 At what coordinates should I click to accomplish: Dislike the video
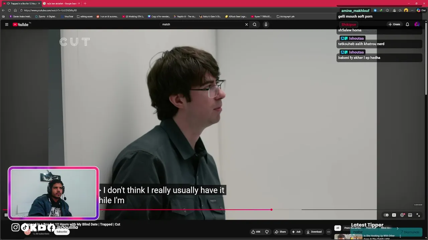click(x=267, y=232)
